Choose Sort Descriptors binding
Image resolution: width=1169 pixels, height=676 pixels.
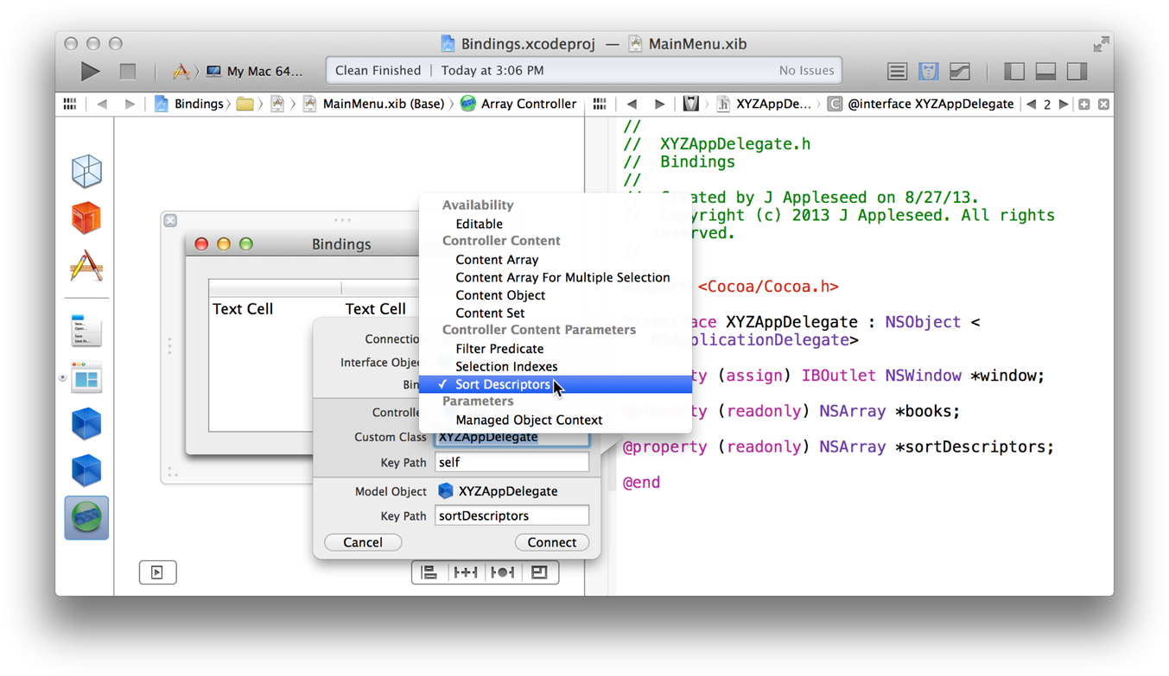(556, 384)
